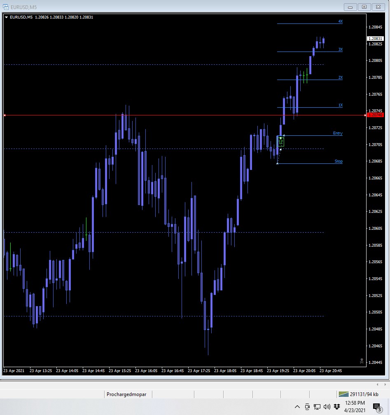Click the 1.20845 price axis label

(375, 27)
